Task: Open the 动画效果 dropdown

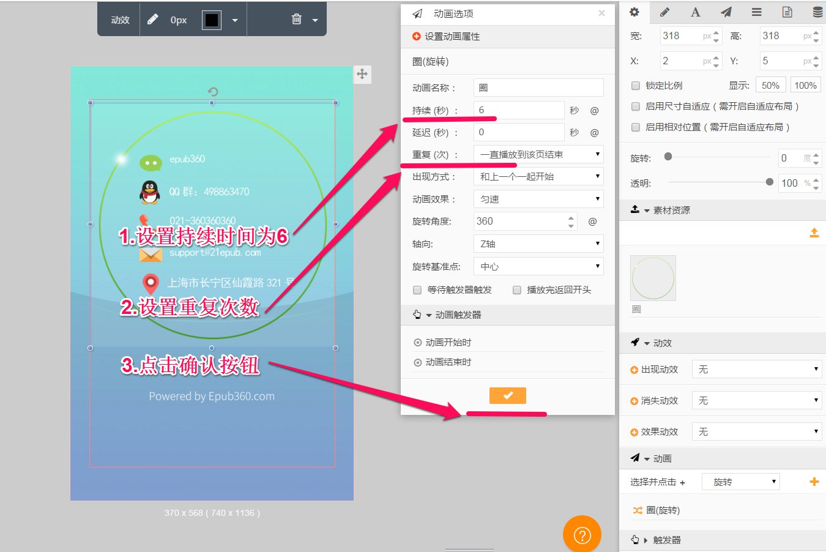Action: [x=538, y=199]
